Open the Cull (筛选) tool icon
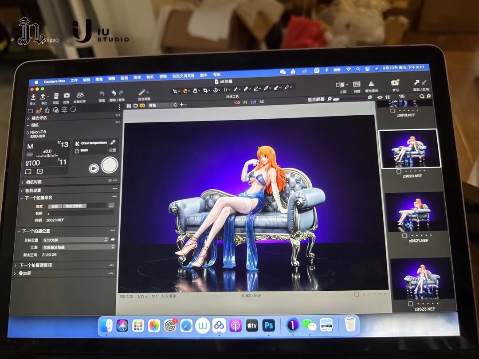The width and height of the screenshot is (479, 359). coord(56,96)
